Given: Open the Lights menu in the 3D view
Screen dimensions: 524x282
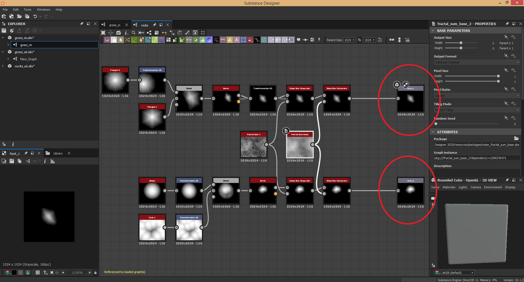Looking at the screenshot, I should [463, 187].
